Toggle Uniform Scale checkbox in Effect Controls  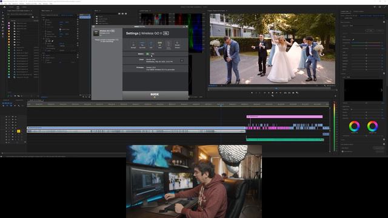tap(60, 30)
